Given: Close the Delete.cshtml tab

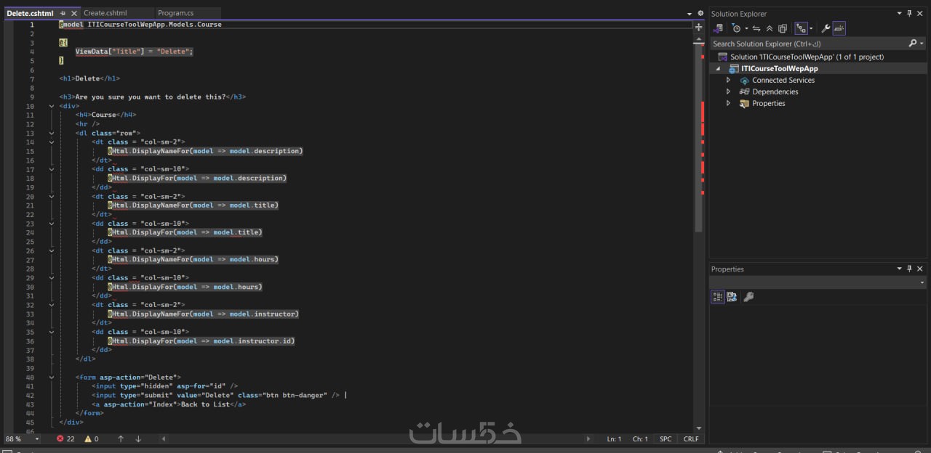Looking at the screenshot, I should pos(74,13).
